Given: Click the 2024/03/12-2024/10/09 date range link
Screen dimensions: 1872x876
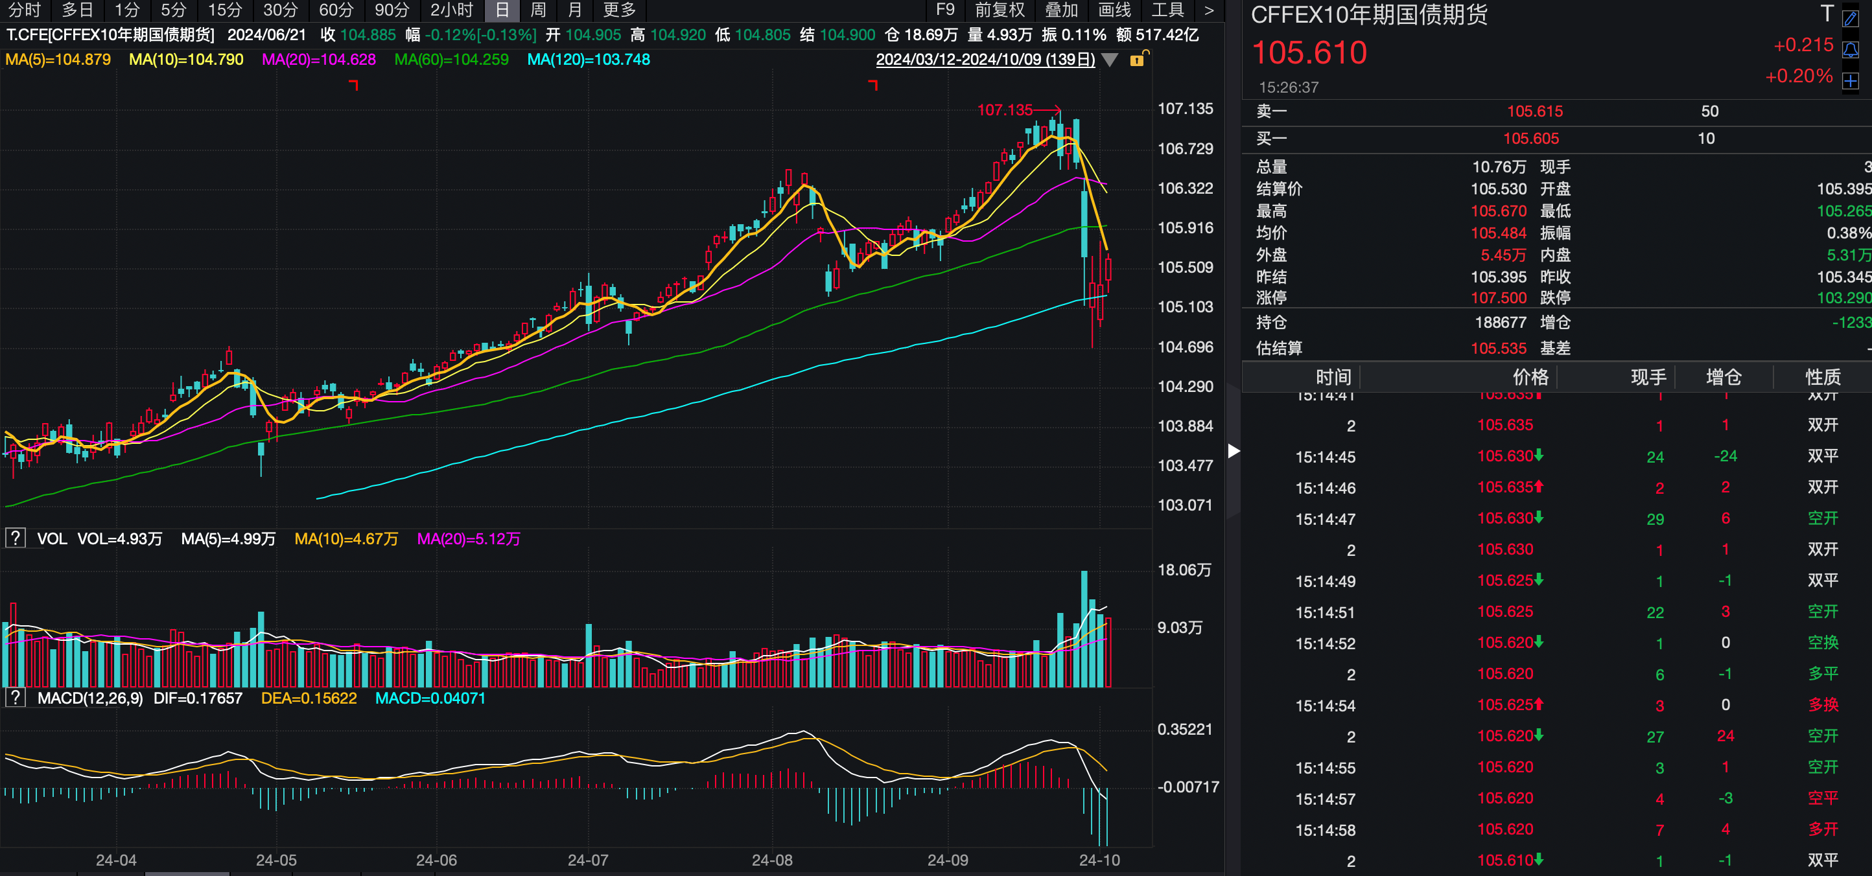Looking at the screenshot, I should pos(985,60).
